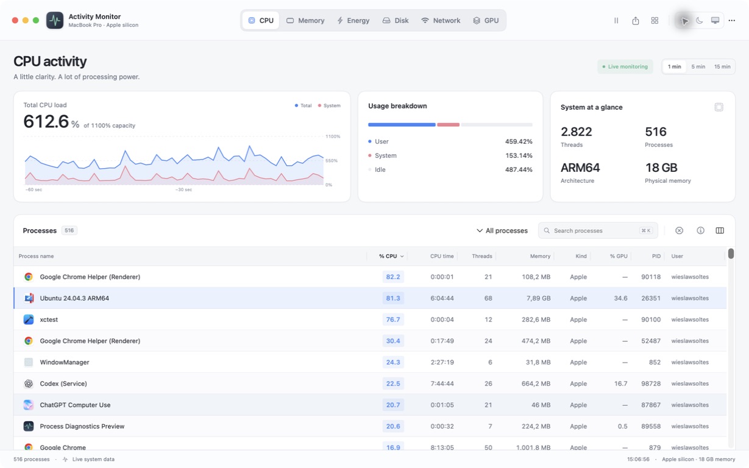Click the 76.7 CPU value for xctest
This screenshot has width=749, height=468.
click(x=393, y=319)
